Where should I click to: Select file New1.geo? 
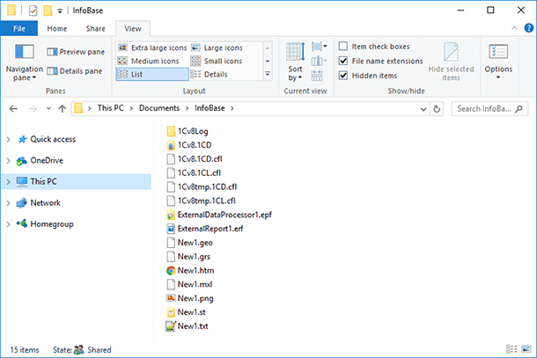tap(190, 243)
